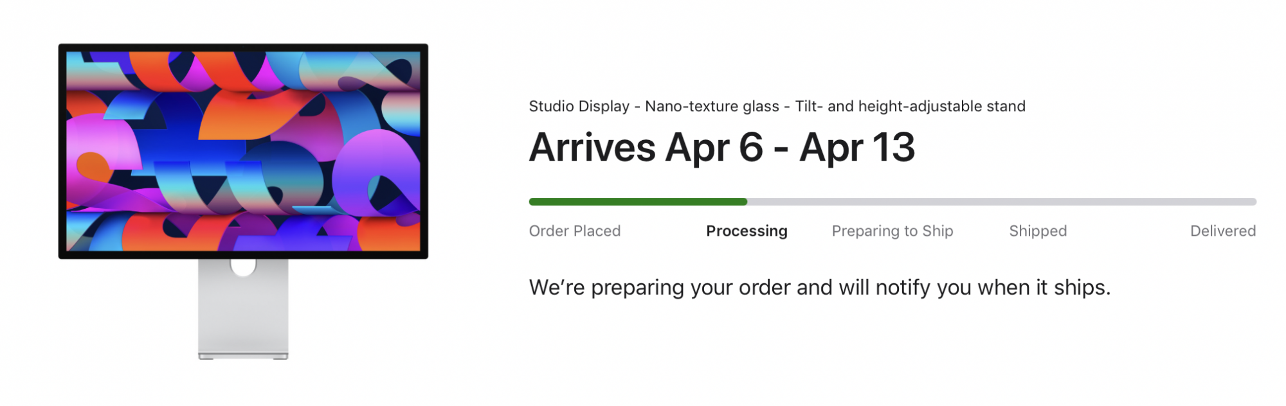The image size is (1286, 406).
Task: Click the 'Studio Display' product name text
Action: pos(579,106)
